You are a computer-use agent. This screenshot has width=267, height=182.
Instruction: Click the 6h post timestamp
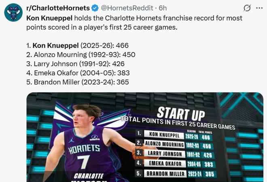pyautogui.click(x=163, y=8)
